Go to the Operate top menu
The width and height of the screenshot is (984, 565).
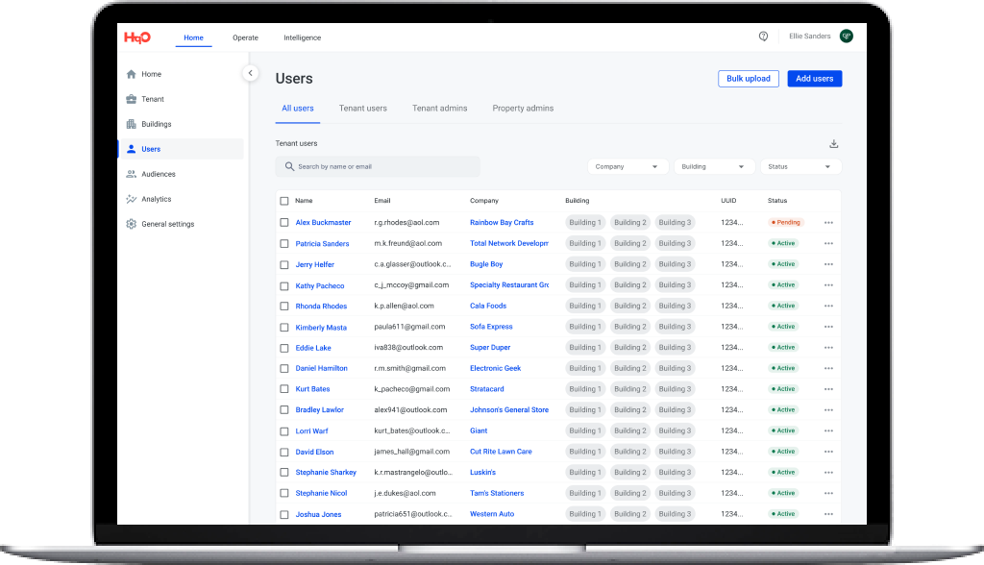[245, 37]
